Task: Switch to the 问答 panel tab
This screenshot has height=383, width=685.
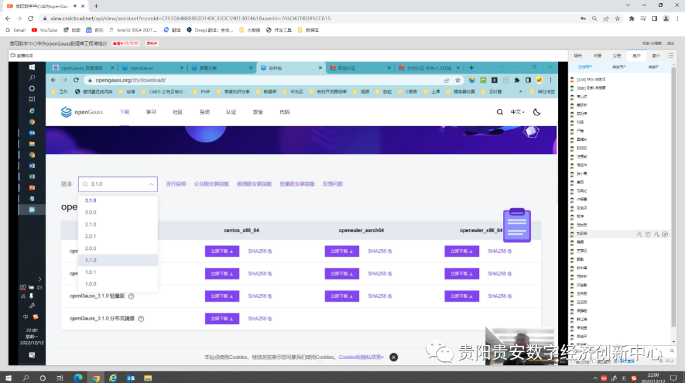Action: click(597, 56)
